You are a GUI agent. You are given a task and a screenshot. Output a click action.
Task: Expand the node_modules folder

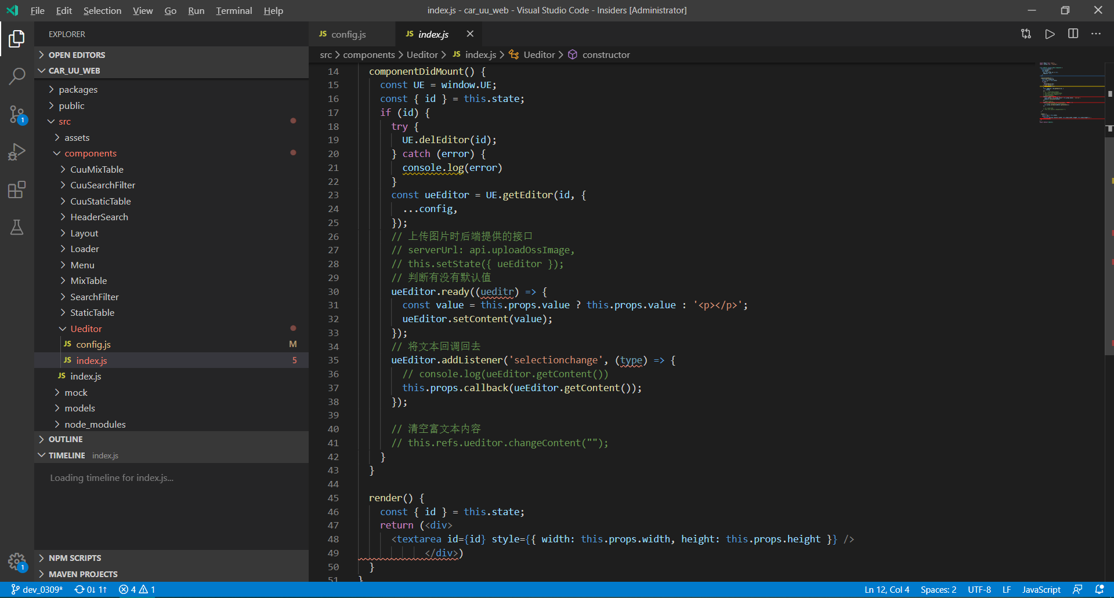[95, 424]
